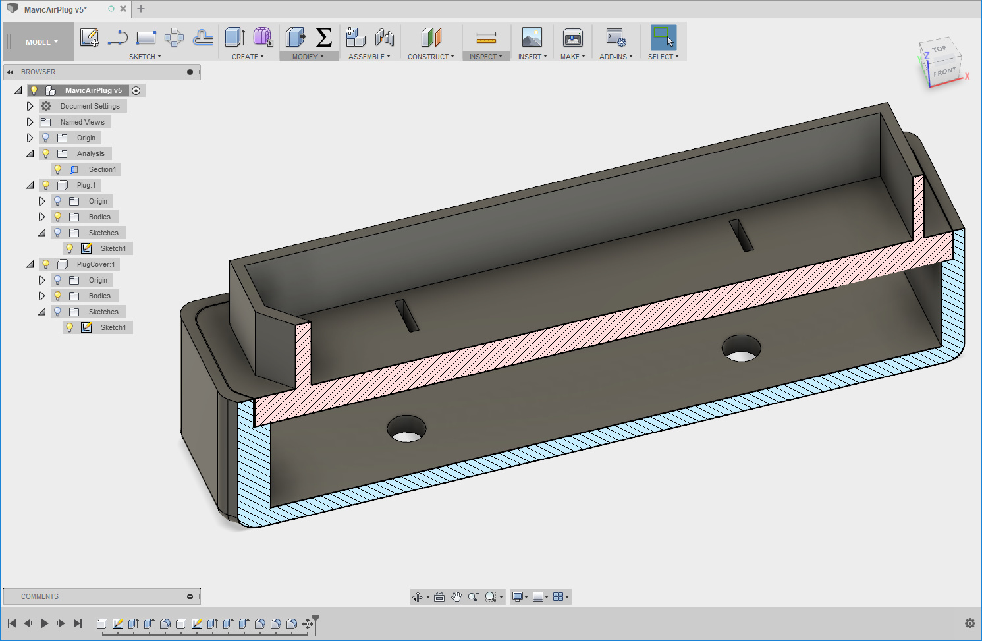Select the Pan hand tool
This screenshot has height=641, width=982.
coord(456,597)
